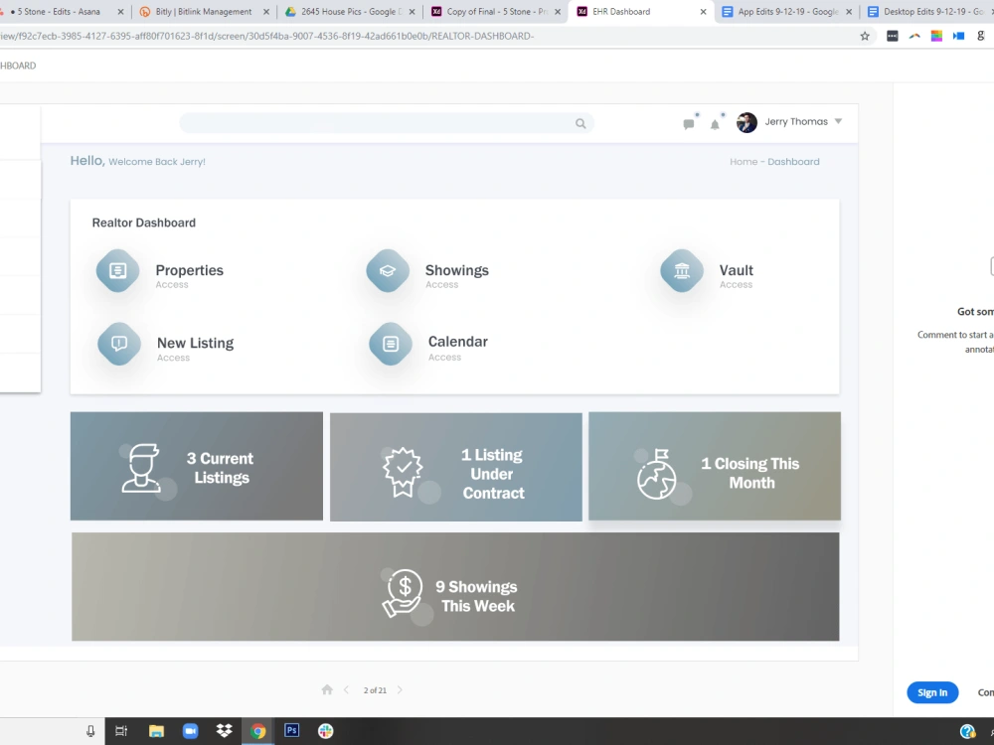Click the notification bell icon
Screen dimensions: 994x745
tap(716, 123)
